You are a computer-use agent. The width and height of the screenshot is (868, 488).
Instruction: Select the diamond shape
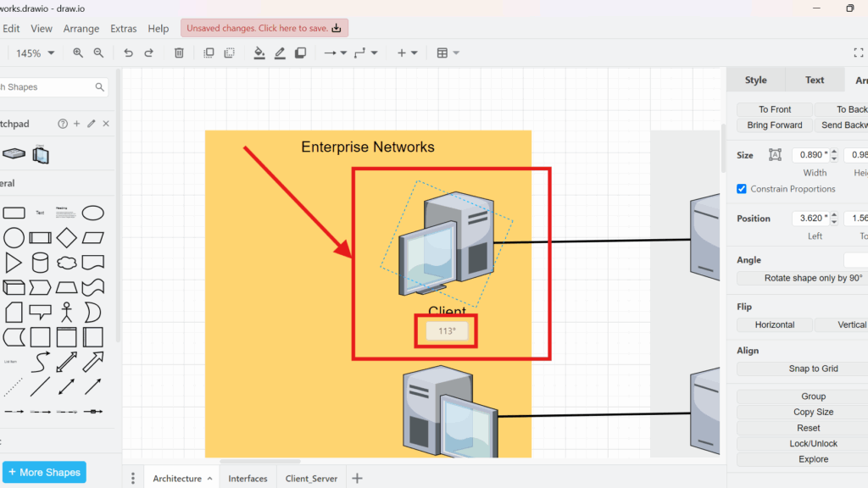pos(66,238)
